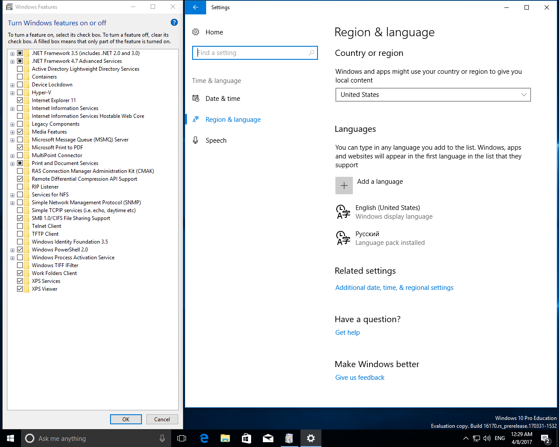Click the English (United States) language icon

point(343,212)
